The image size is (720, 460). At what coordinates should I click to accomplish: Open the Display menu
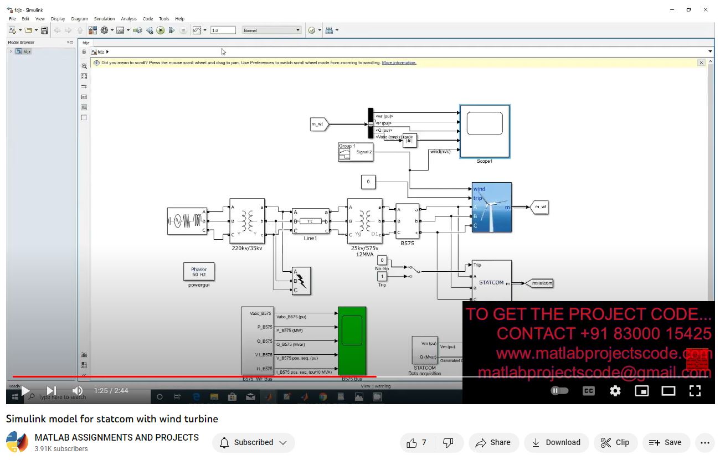[x=58, y=19]
